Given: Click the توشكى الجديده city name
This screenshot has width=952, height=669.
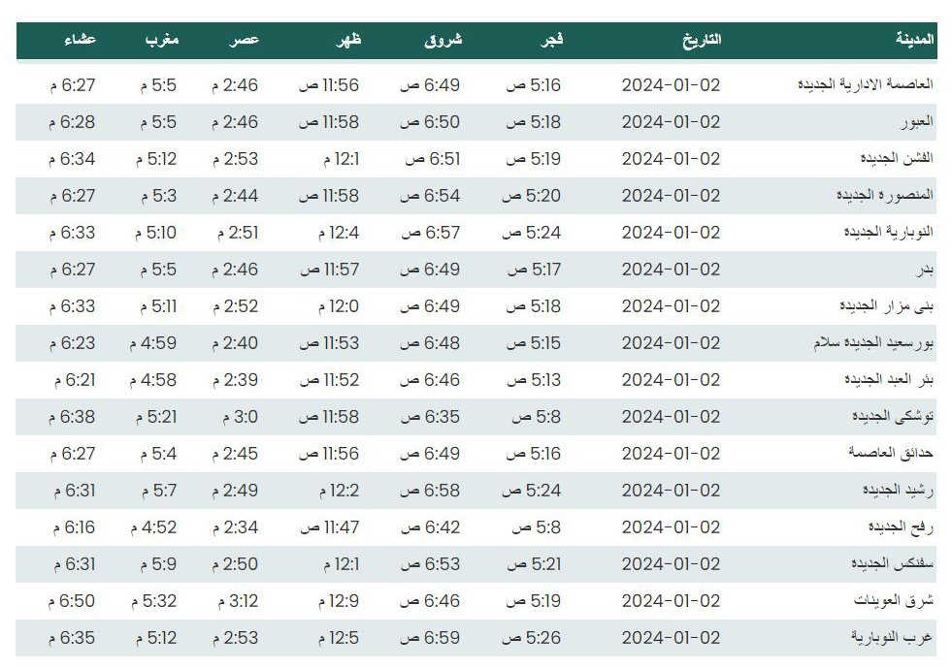Looking at the screenshot, I should [x=893, y=417].
